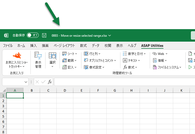Open the 挿入 tab
Viewport: 195px width, 134px height.
(34, 46)
